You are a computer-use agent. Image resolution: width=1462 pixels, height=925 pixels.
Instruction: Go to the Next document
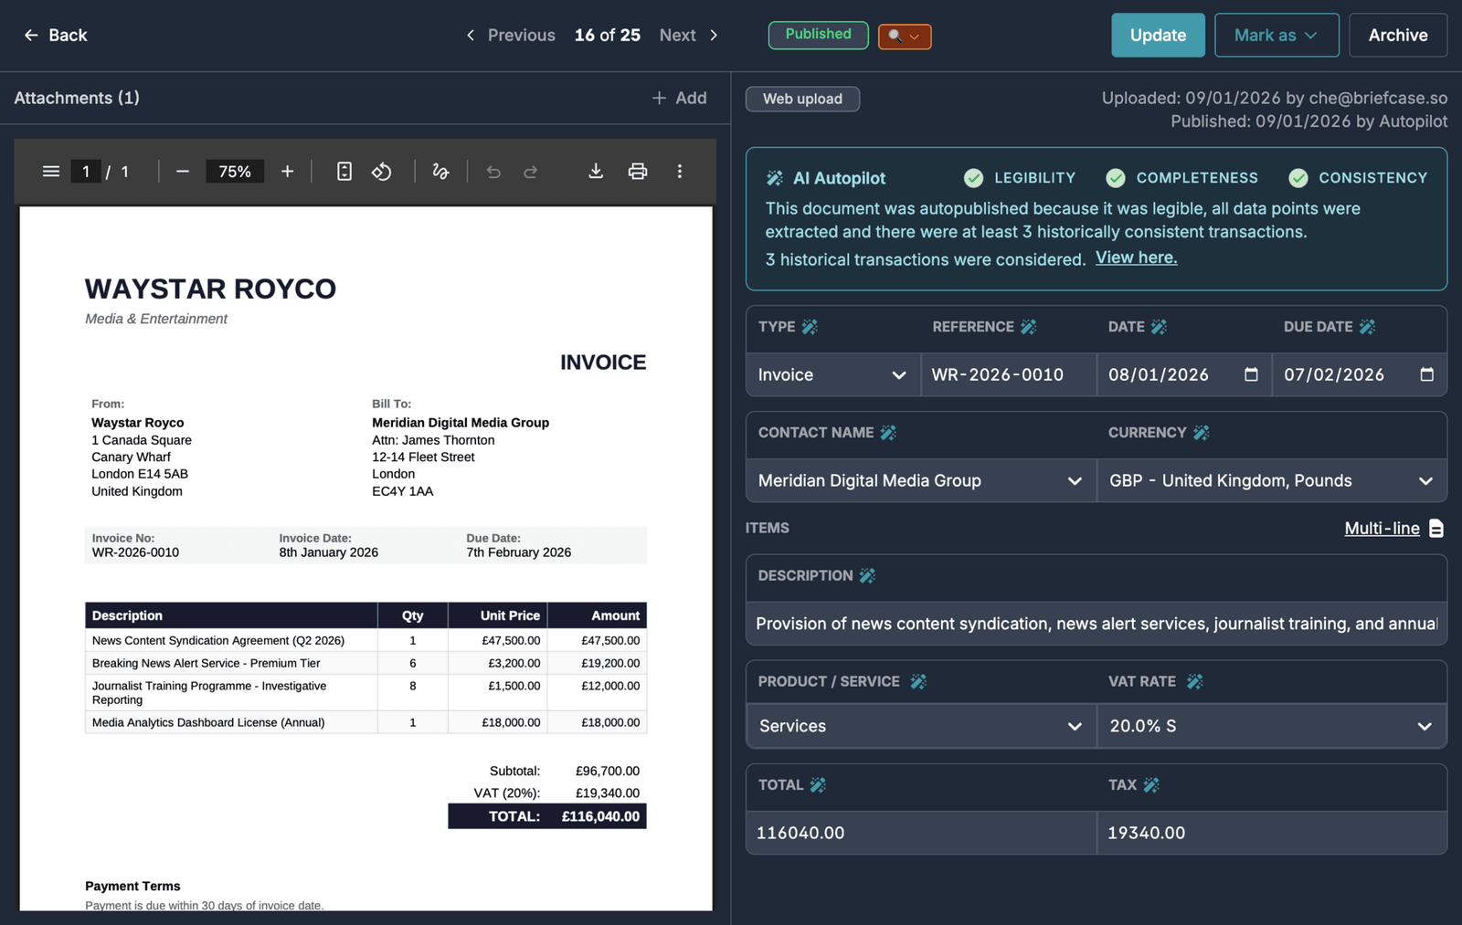689,35
